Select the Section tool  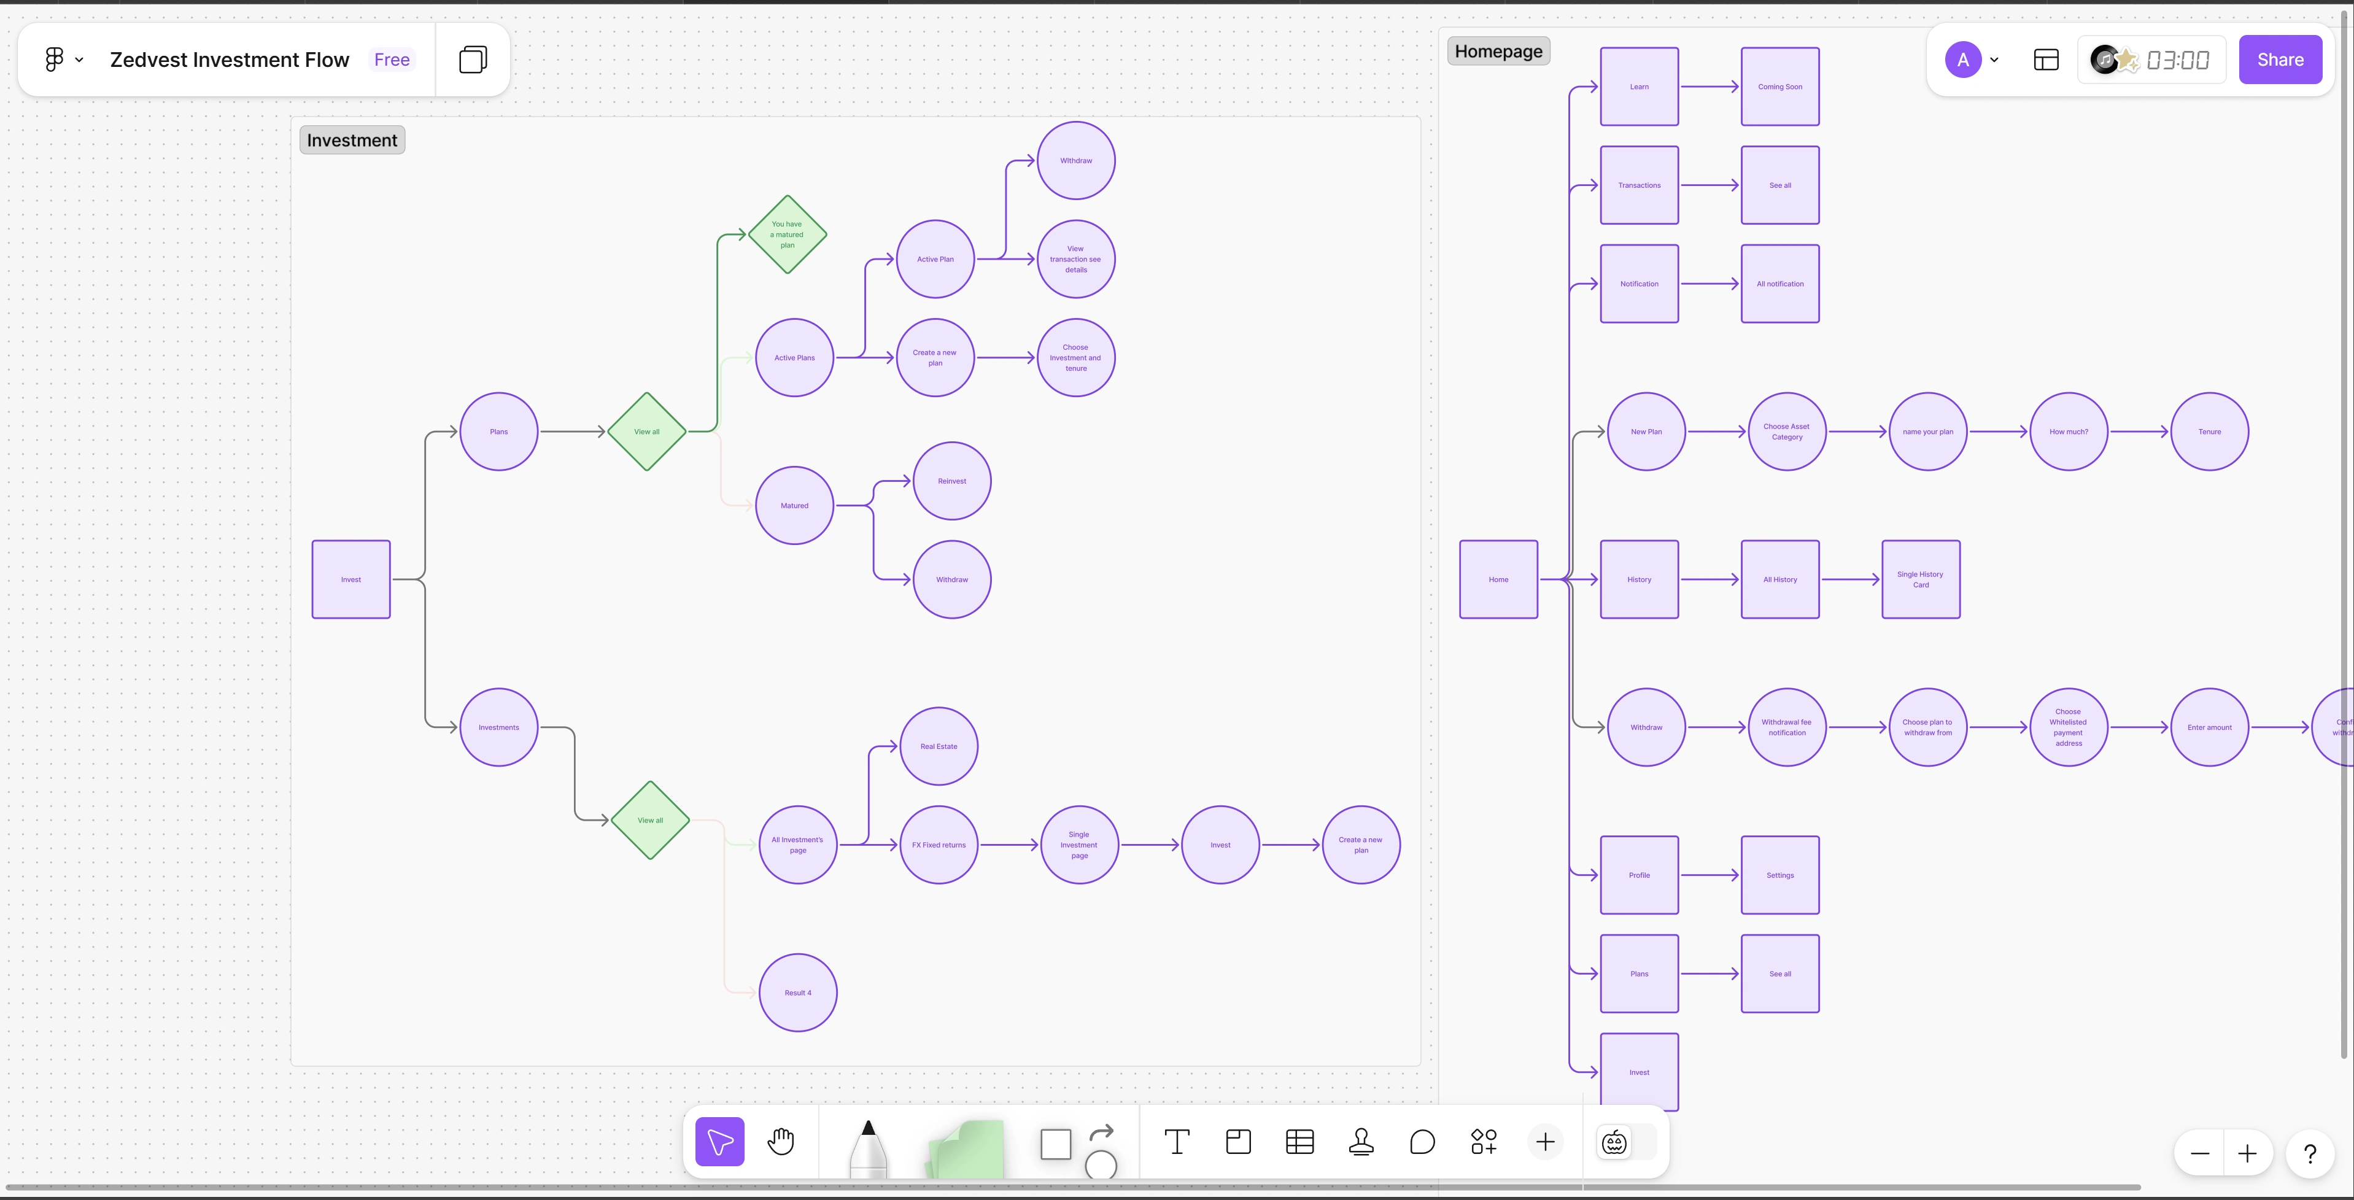(1238, 1142)
